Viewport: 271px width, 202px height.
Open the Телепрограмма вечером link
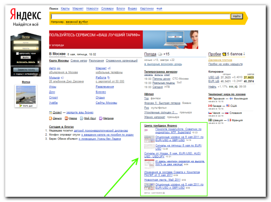pyautogui.click(x=161, y=72)
